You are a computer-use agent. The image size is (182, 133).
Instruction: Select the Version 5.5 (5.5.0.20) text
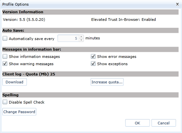[x=24, y=20]
